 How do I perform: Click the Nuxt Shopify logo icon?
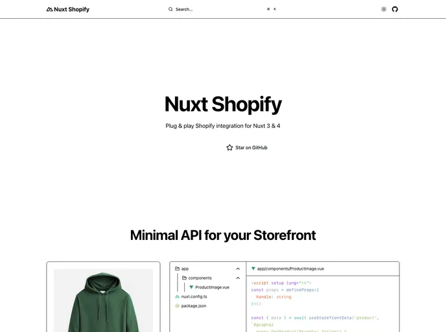tap(49, 9)
